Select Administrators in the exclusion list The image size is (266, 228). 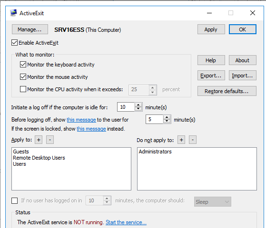coord(155,152)
